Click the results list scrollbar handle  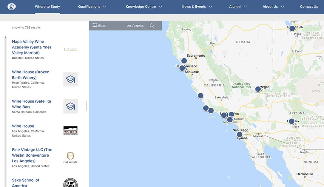87,106
